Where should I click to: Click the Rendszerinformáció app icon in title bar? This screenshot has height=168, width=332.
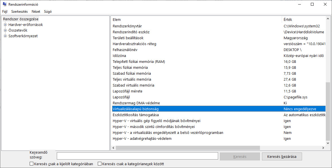click(5, 4)
